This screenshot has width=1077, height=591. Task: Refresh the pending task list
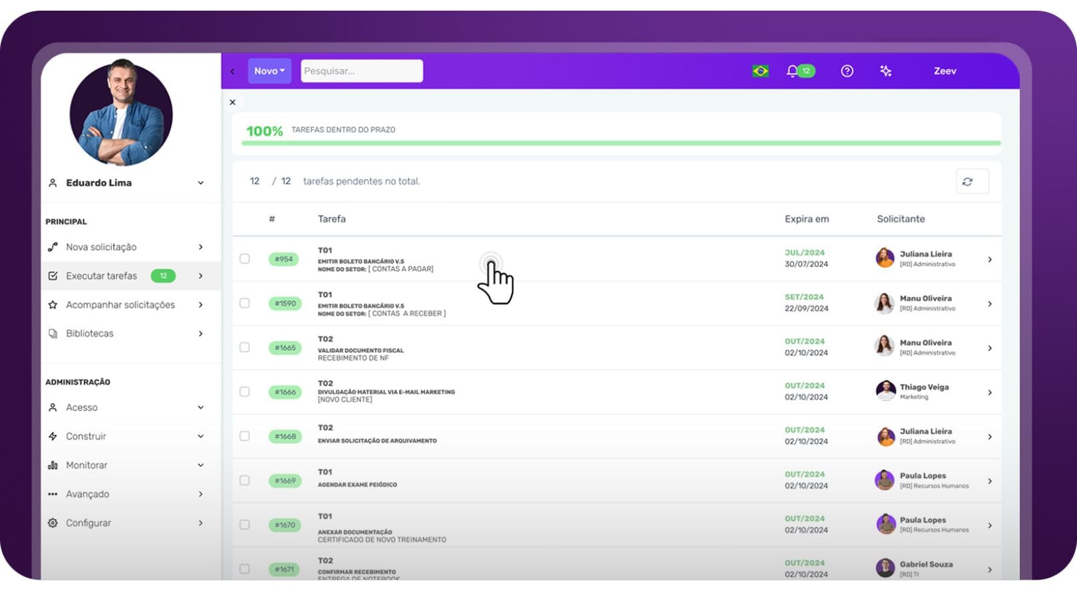coord(967,182)
